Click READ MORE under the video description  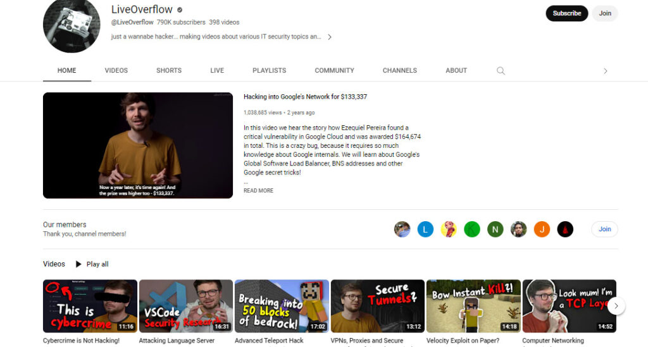click(258, 191)
